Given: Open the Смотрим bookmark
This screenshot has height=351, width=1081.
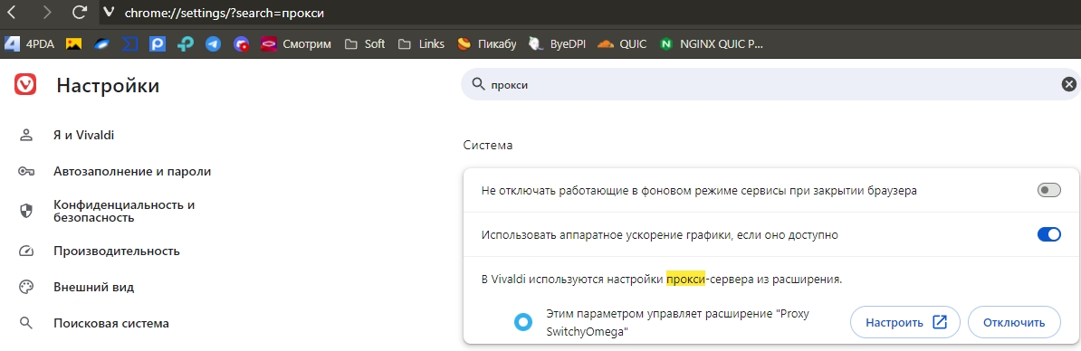Looking at the screenshot, I should 296,44.
